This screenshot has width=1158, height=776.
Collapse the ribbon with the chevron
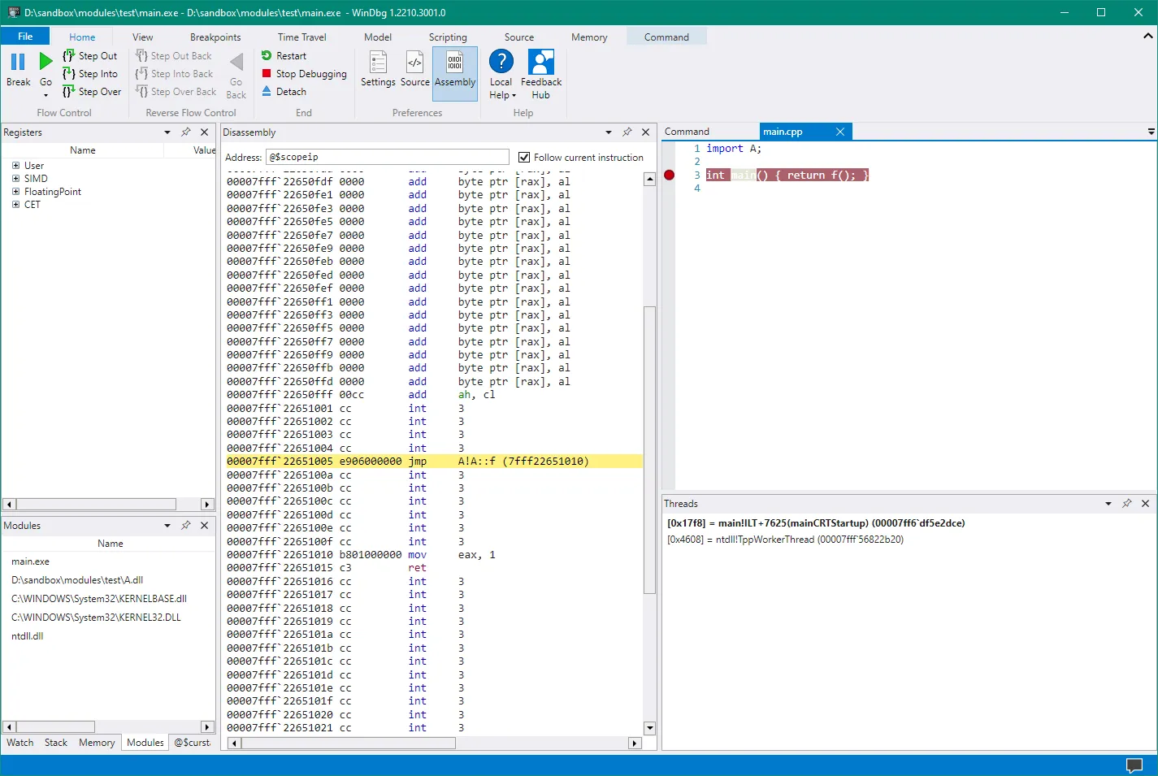(x=1148, y=36)
